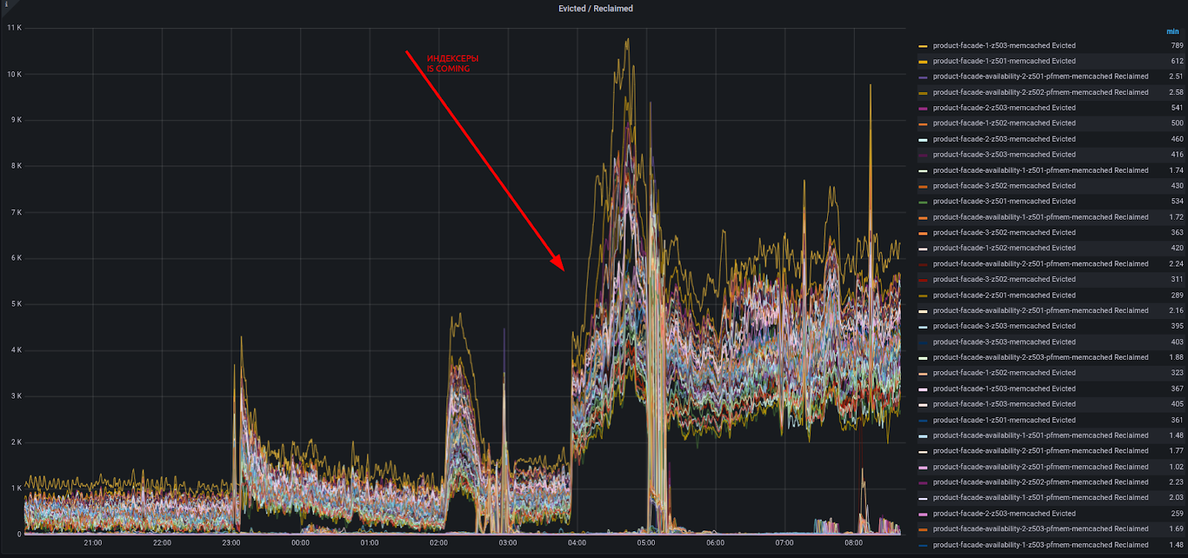
Task: Click the min value 1.74 in the legend
Action: click(x=1176, y=170)
